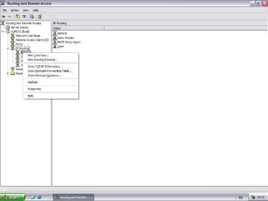This screenshot has height=201, width=268.
Task: Click the Start button
Action: click(13, 197)
